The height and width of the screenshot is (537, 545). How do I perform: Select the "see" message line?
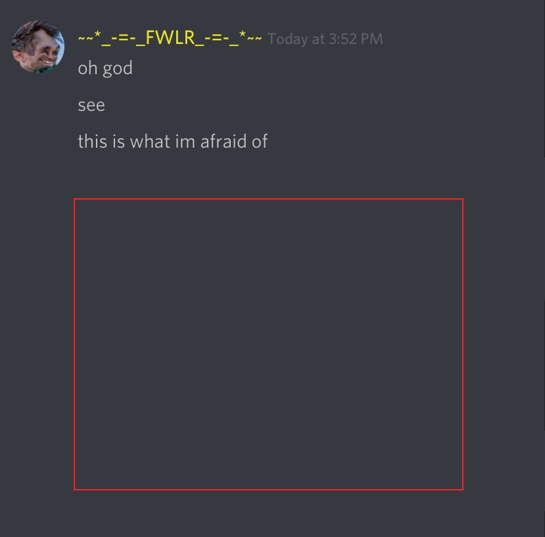tap(91, 105)
